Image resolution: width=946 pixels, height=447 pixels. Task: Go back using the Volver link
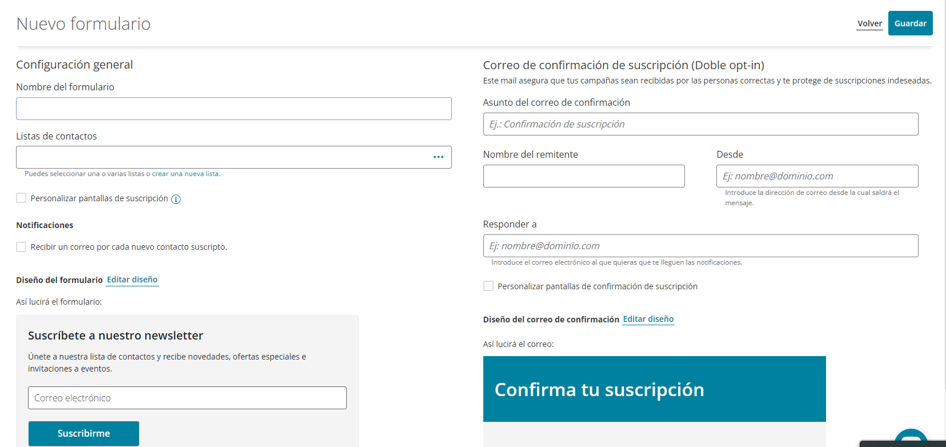pos(869,23)
